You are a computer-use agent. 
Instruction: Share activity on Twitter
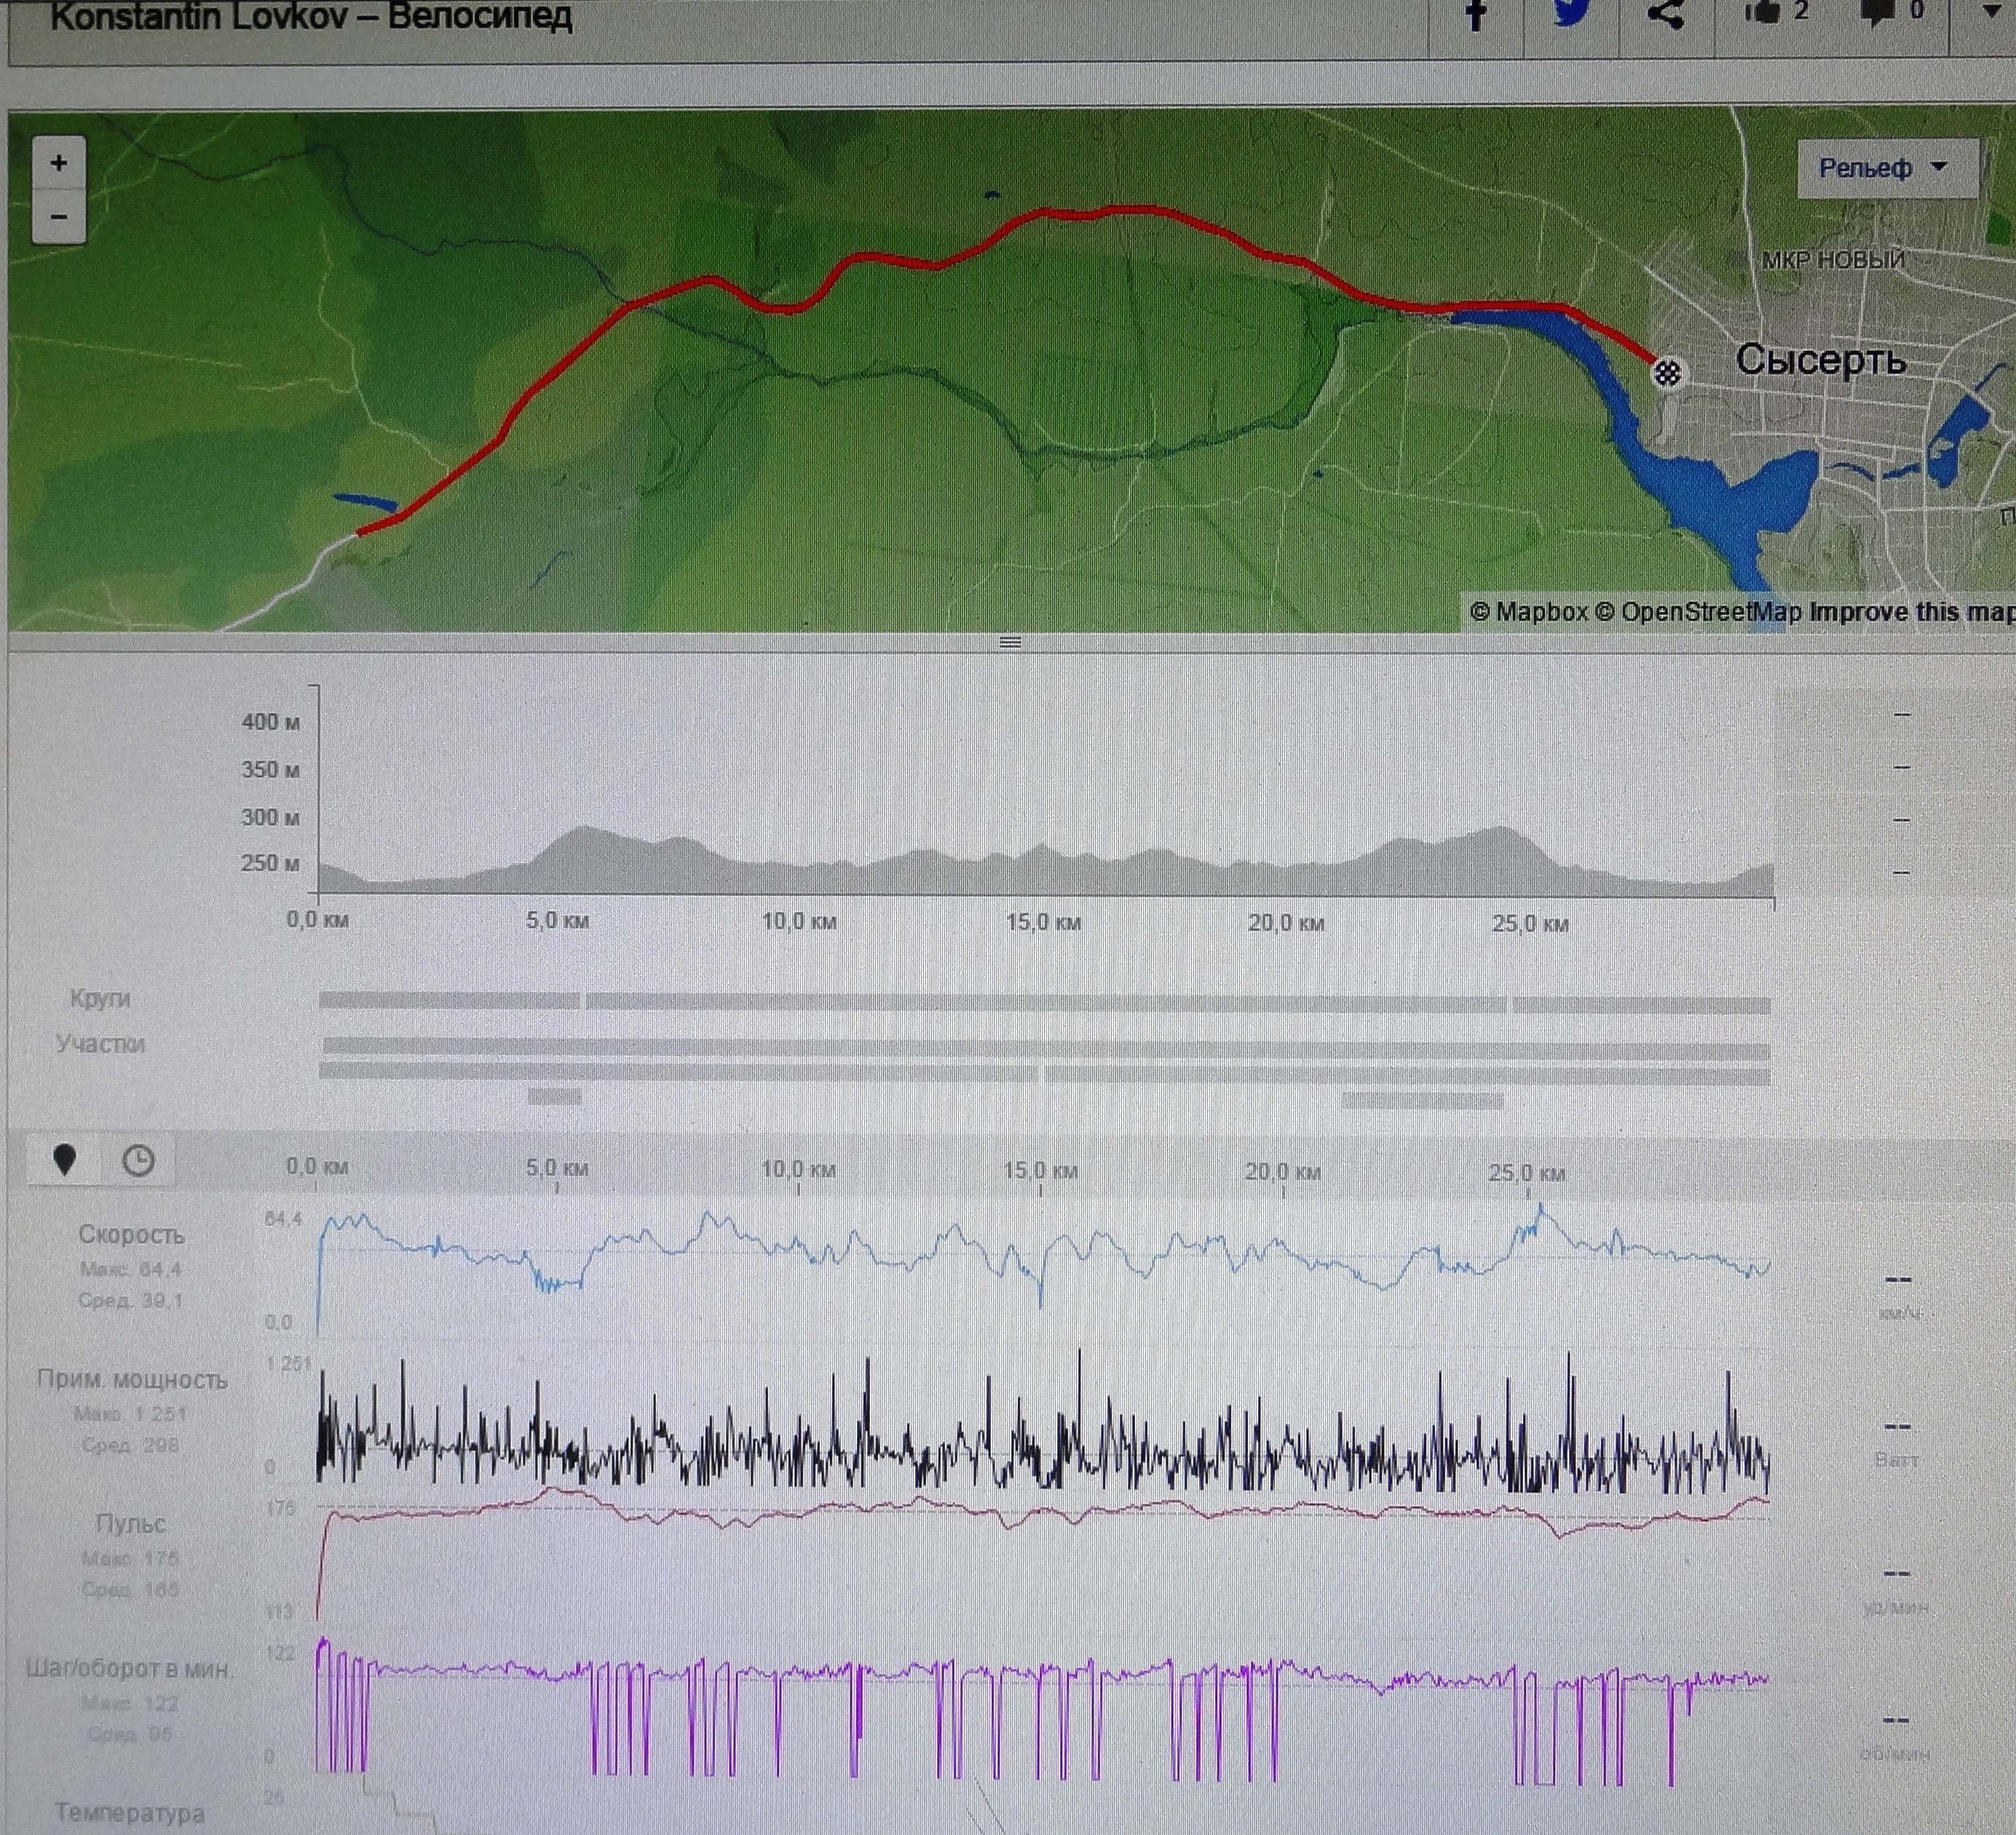click(1572, 13)
